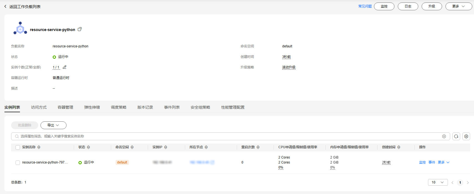Select page number 1

pyautogui.click(x=460, y=183)
